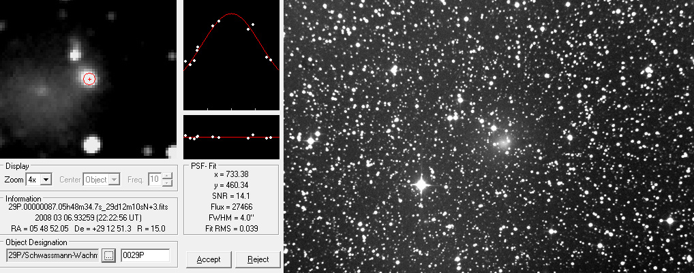Click the Flux = 27466 value
This screenshot has height=273, width=694.
click(x=231, y=207)
